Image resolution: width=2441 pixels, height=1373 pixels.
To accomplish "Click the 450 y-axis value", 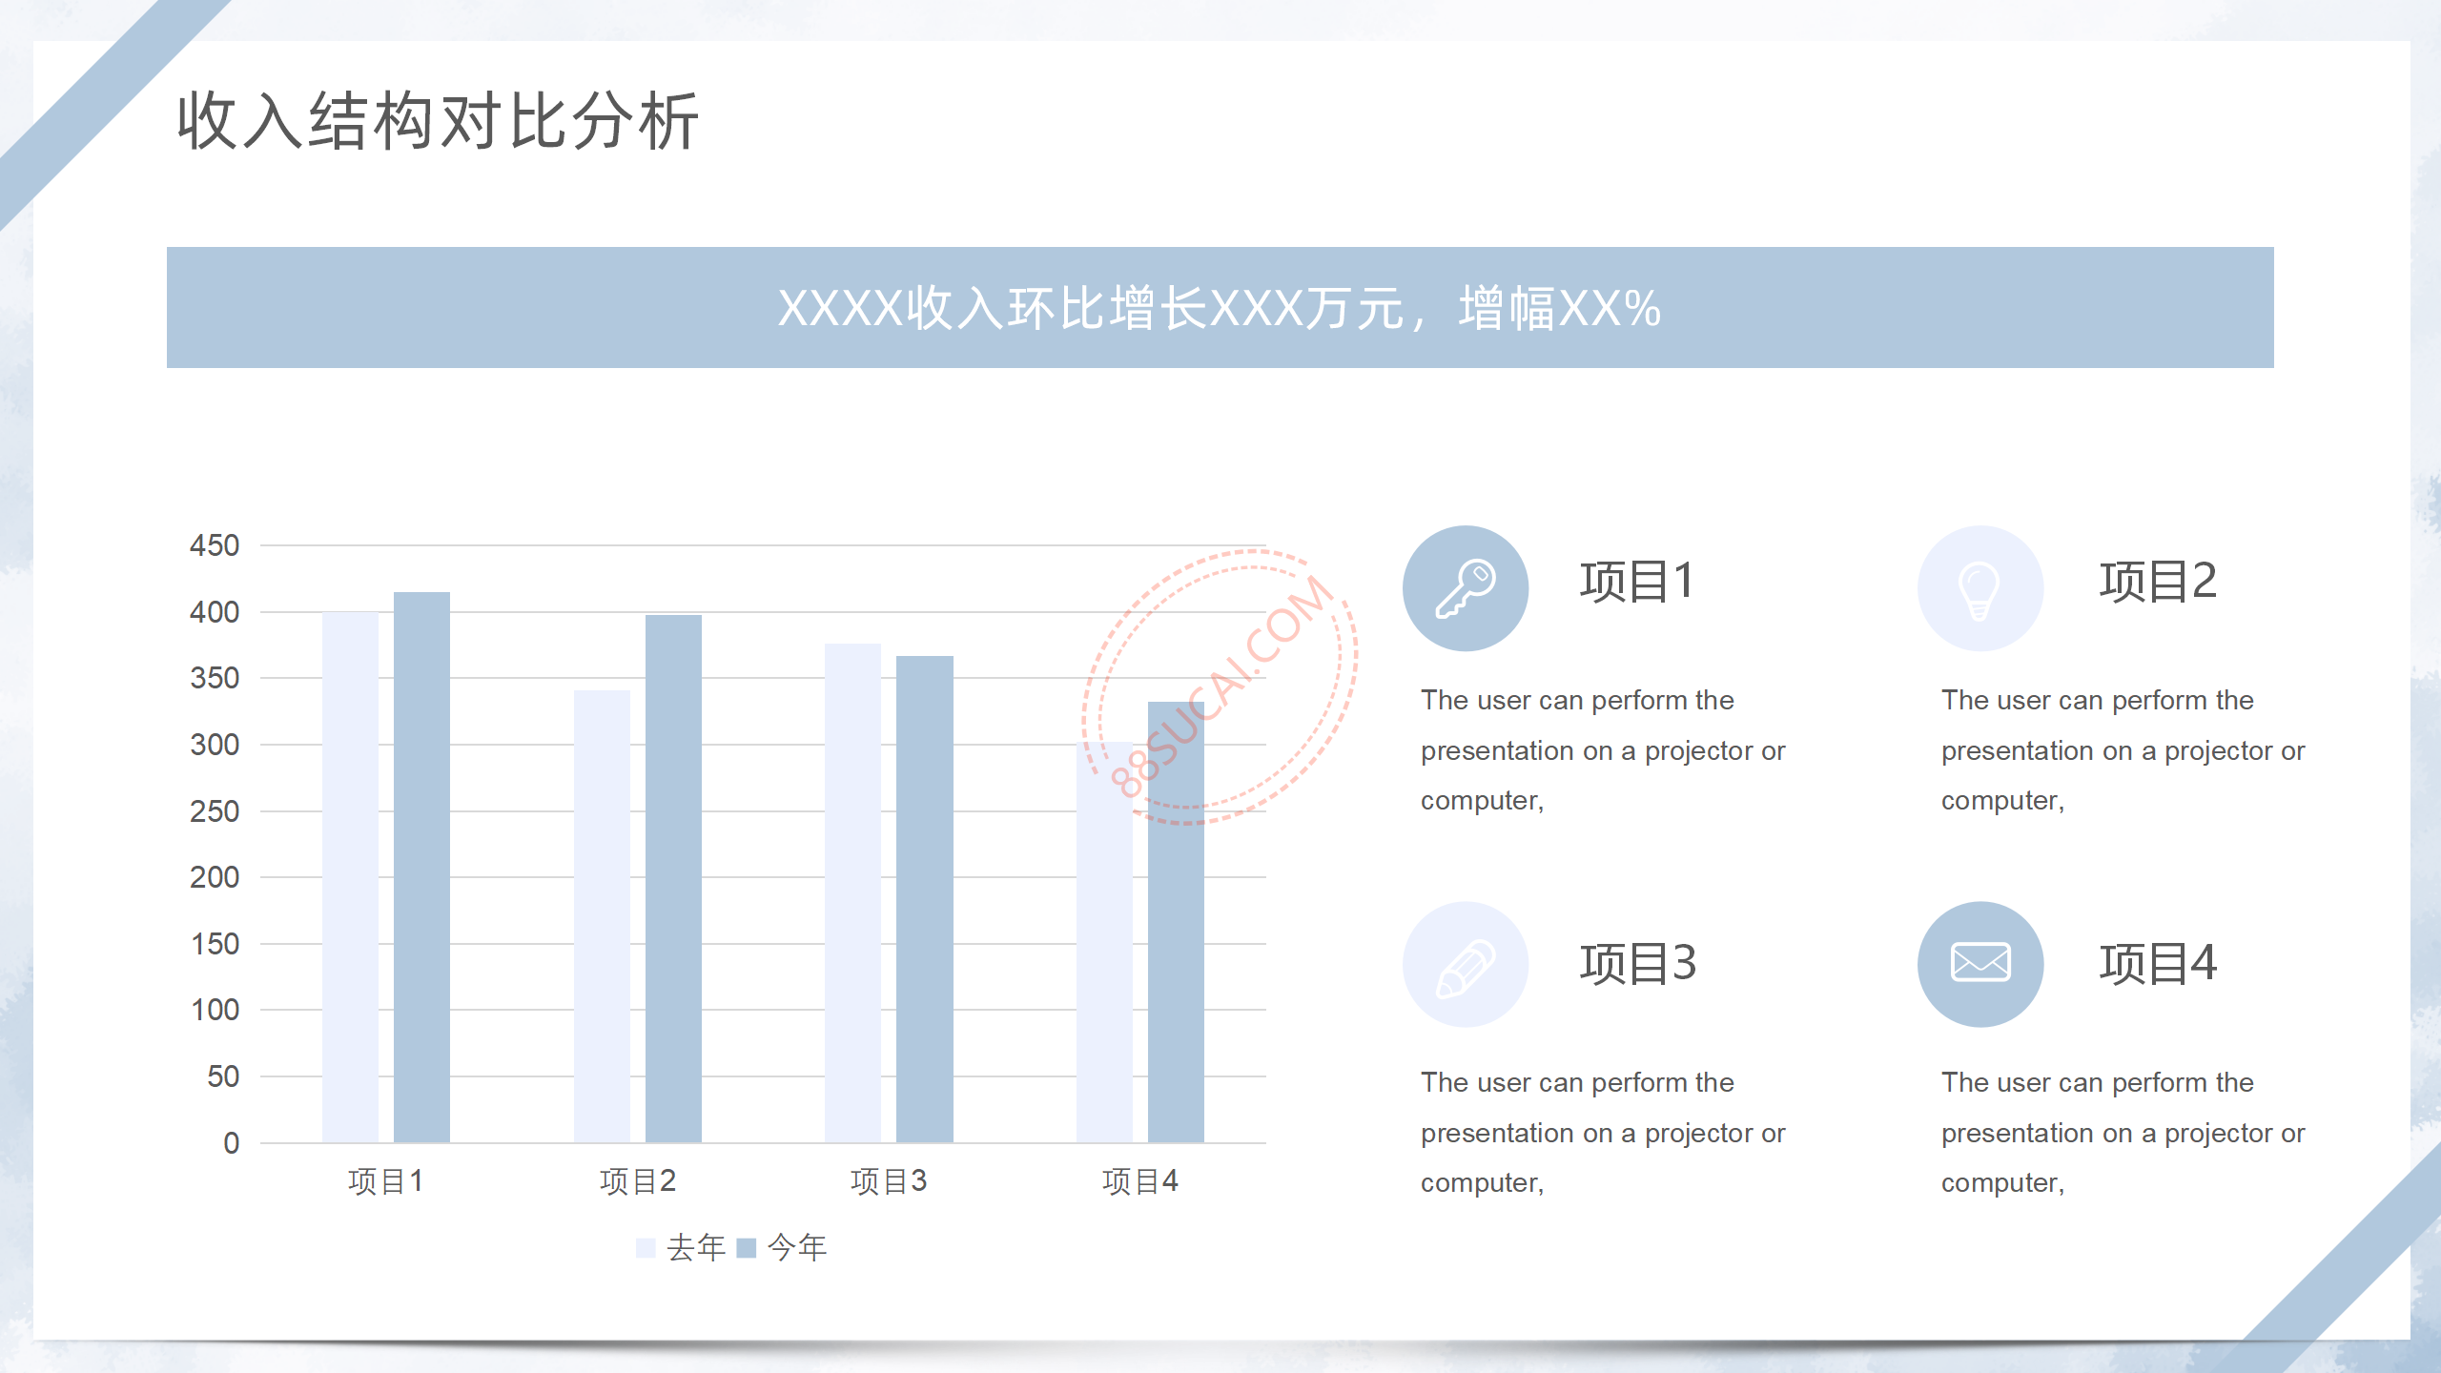I will pyautogui.click(x=215, y=545).
